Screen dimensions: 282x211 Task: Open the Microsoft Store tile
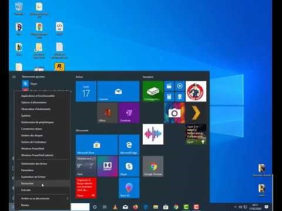(x=96, y=145)
